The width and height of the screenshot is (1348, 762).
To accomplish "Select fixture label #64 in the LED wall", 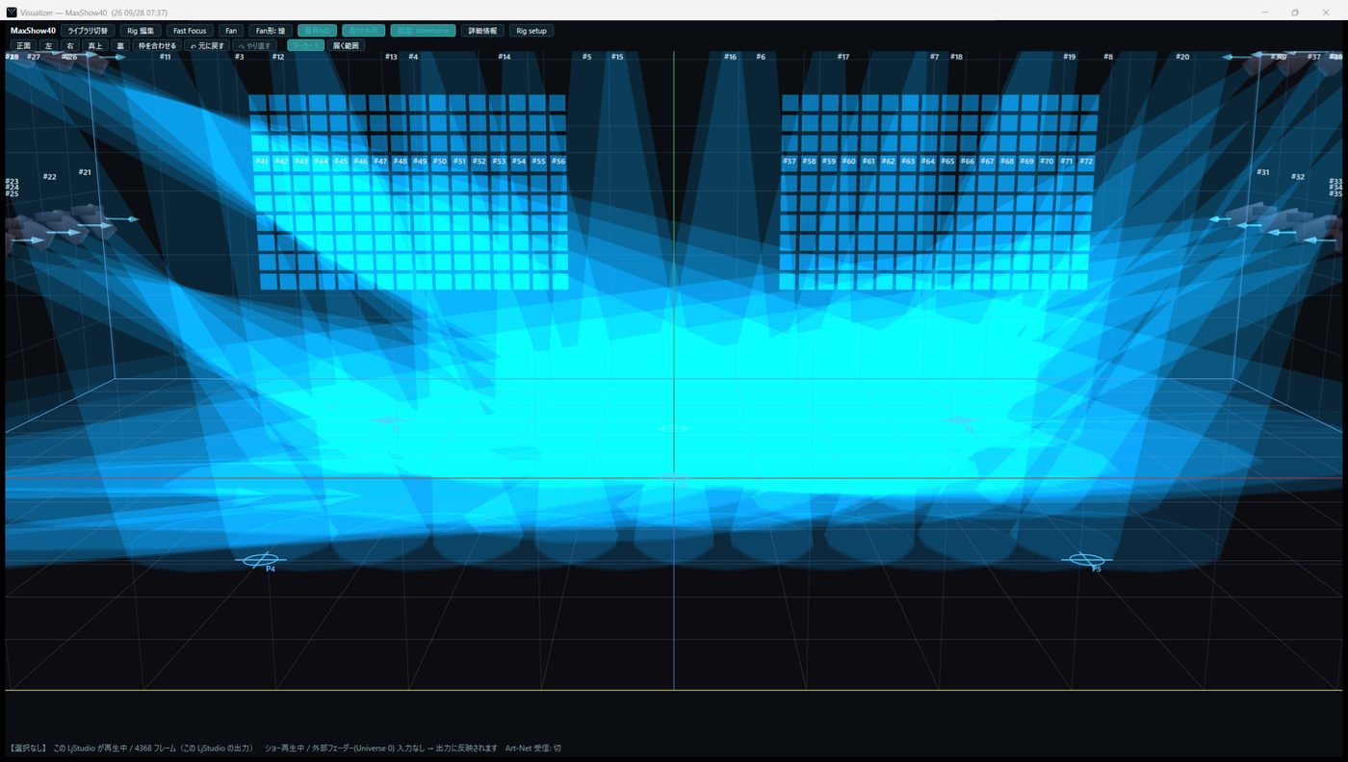I will [x=928, y=162].
